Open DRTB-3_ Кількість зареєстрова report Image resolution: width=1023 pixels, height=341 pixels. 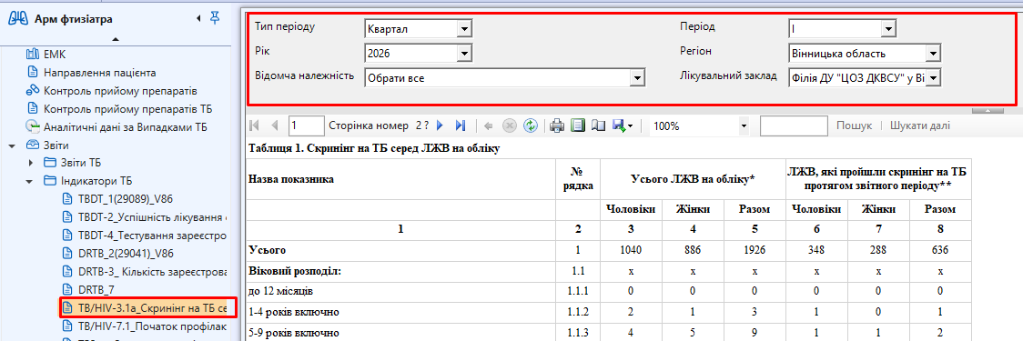tap(152, 271)
